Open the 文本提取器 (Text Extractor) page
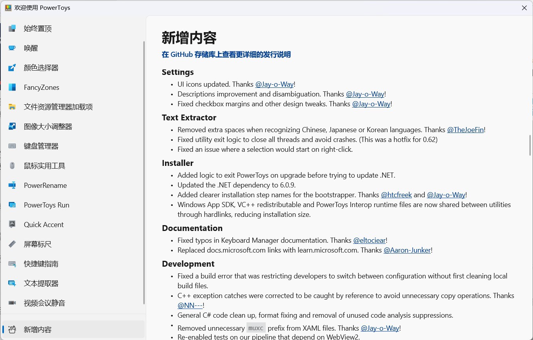This screenshot has height=340, width=533. click(42, 283)
